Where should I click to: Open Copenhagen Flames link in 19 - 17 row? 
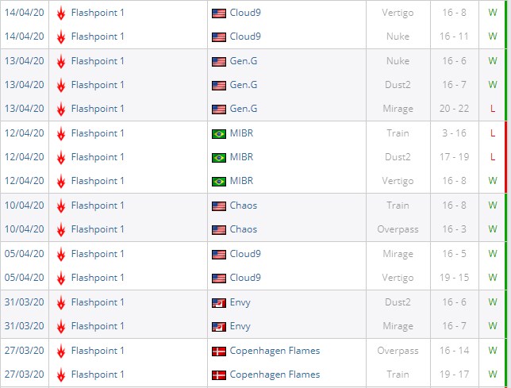click(x=275, y=375)
